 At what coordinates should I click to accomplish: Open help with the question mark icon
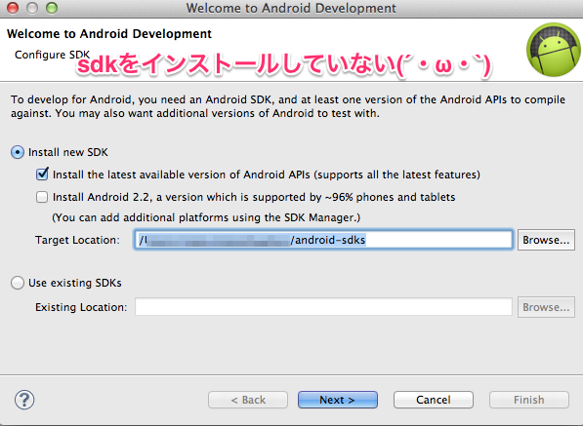24,400
